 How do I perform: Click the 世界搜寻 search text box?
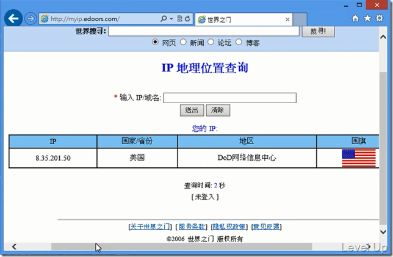(x=204, y=31)
